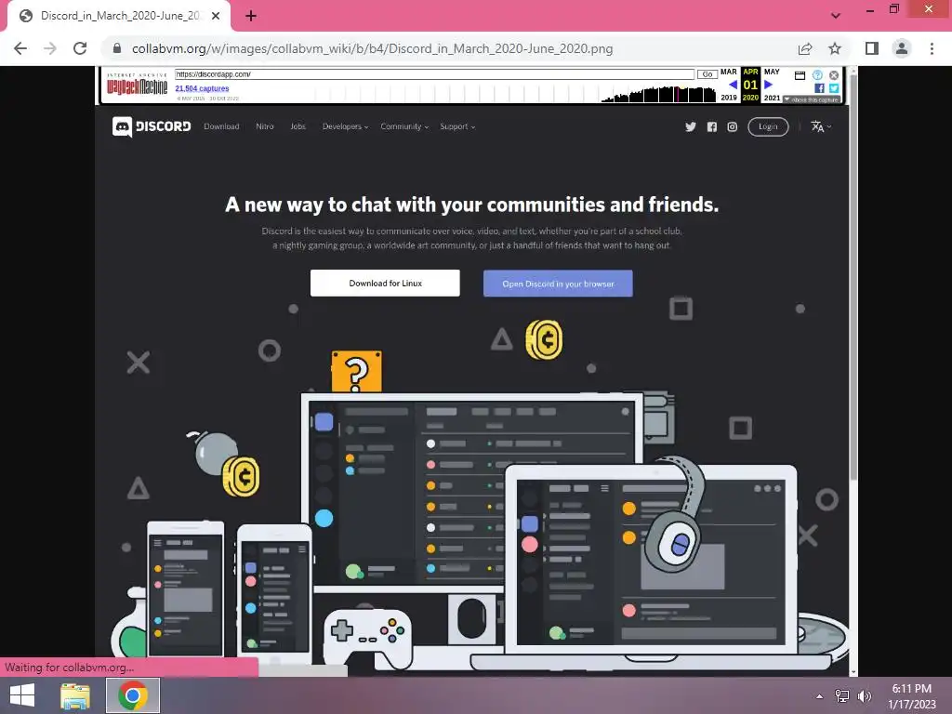Click Open Discord in your browser

[x=558, y=284]
